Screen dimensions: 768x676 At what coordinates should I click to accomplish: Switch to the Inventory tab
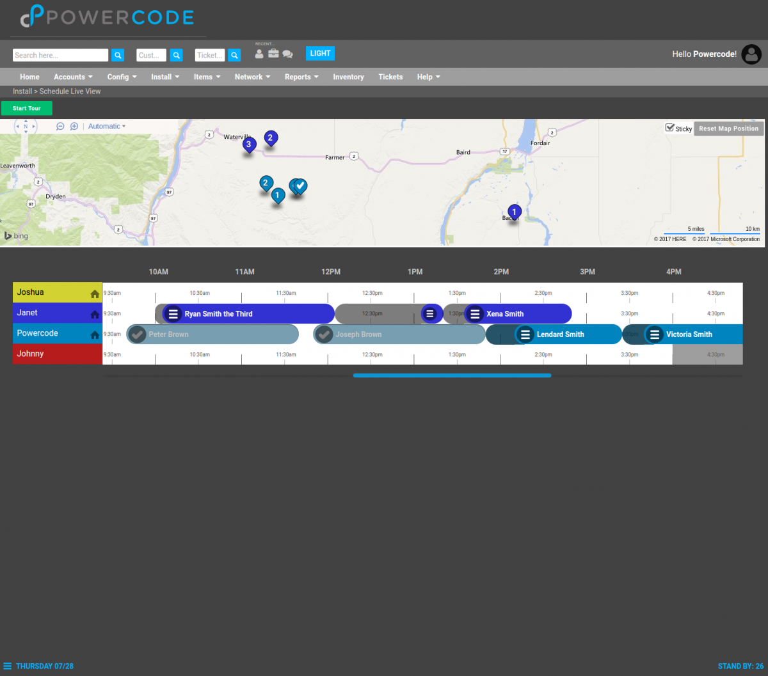(348, 77)
